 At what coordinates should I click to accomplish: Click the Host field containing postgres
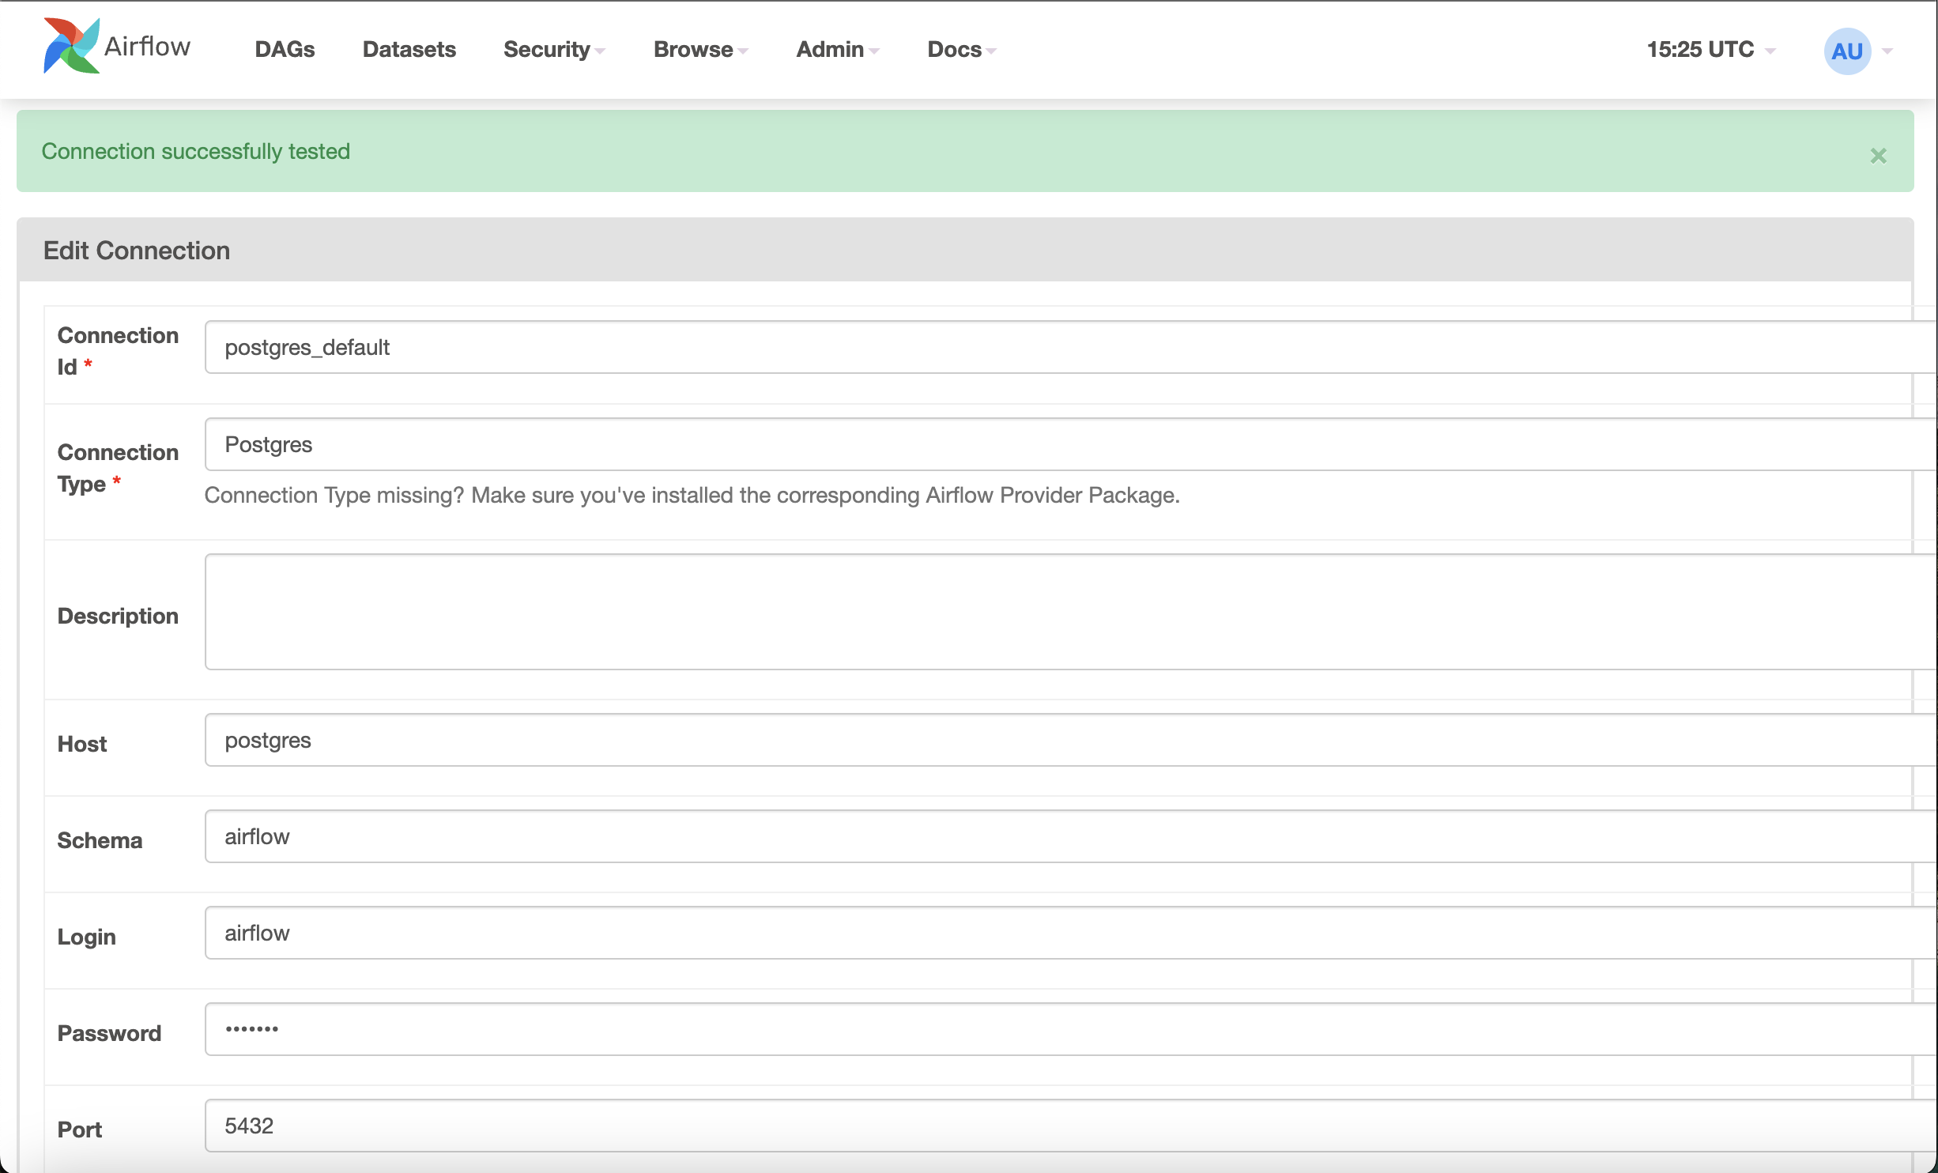1071,740
